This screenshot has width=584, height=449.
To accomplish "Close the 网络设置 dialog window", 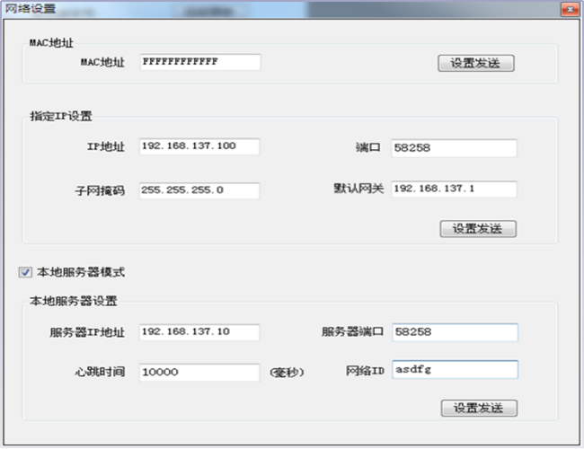I will tap(569, 8).
